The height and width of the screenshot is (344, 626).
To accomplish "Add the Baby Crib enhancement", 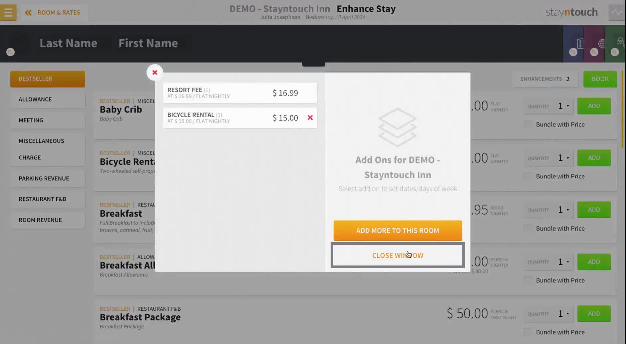I will pos(594,106).
